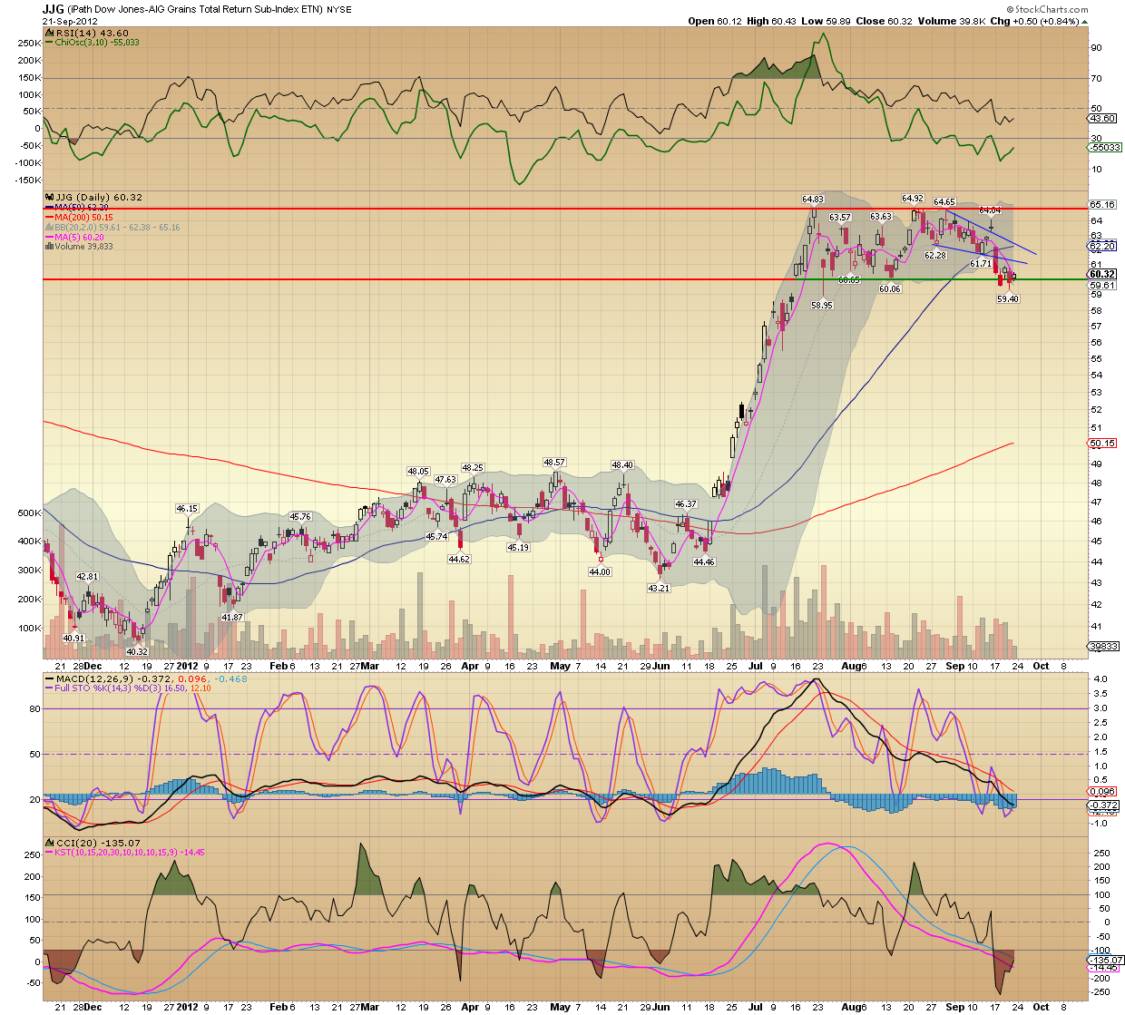
Task: Click the "JJG (Daily) 60.32" legend entry
Action: pos(99,198)
